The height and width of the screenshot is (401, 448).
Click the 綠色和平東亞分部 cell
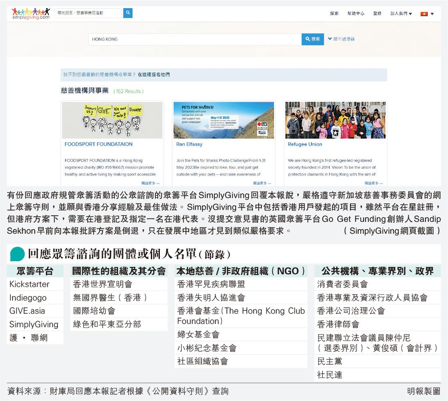point(119,324)
